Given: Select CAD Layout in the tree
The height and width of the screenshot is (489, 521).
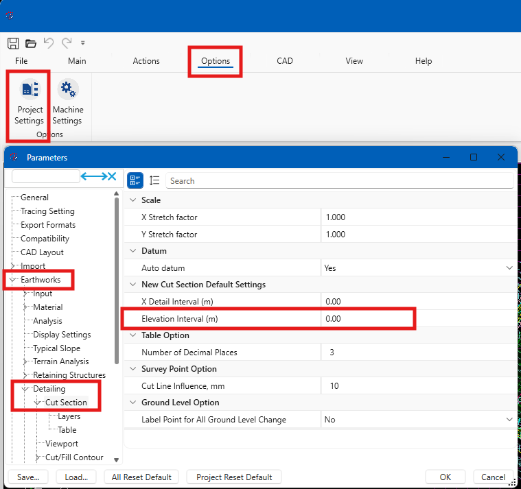Looking at the screenshot, I should (42, 252).
